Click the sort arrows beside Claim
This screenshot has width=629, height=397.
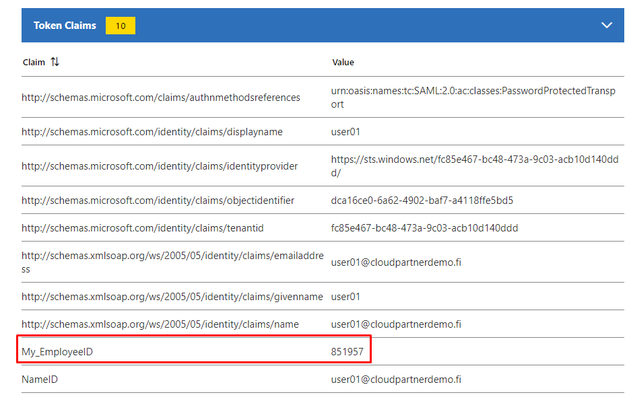coord(55,62)
